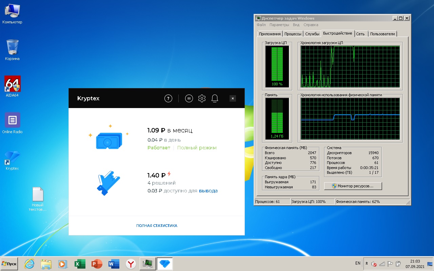Click the CPU load 100 % gauge

click(277, 66)
